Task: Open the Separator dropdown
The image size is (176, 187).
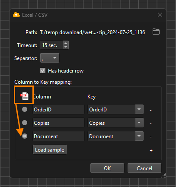Action: [50, 58]
